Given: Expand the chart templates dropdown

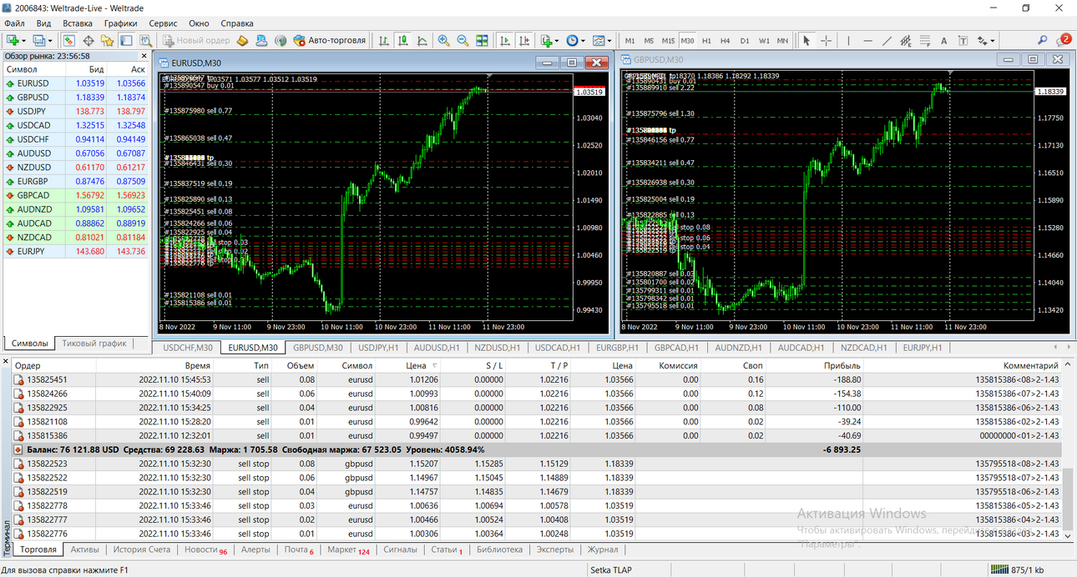Looking at the screenshot, I should (609, 40).
